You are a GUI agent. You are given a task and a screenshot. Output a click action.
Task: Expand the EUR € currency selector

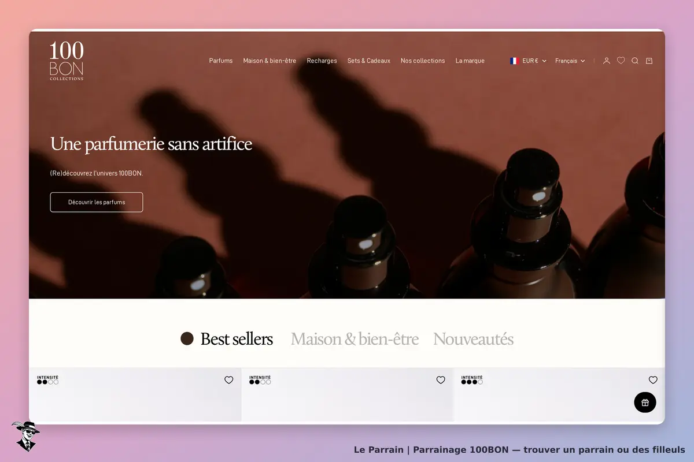click(x=528, y=61)
